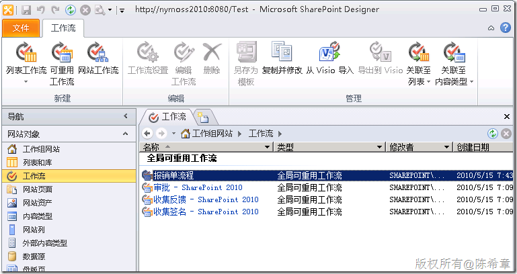Click 导出到 Visio export button

(381, 58)
